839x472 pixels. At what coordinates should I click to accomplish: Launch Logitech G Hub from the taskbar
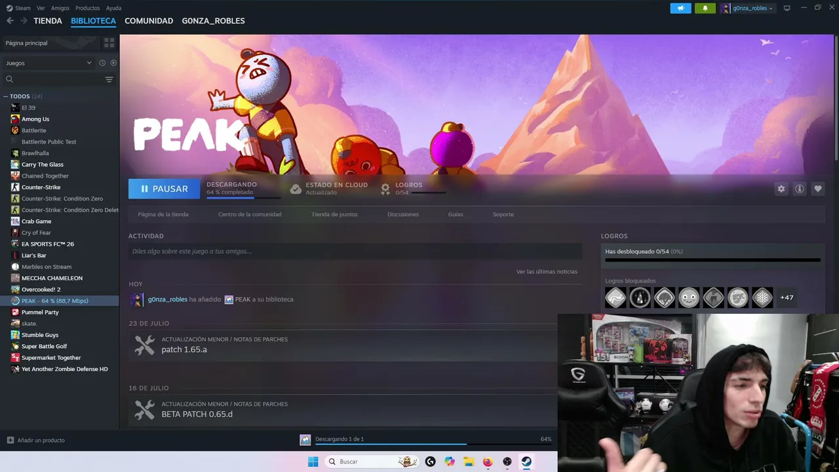pos(430,462)
